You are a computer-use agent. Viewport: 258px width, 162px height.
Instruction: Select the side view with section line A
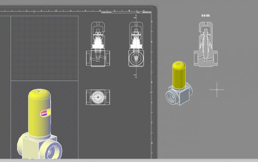pyautogui.click(x=136, y=44)
